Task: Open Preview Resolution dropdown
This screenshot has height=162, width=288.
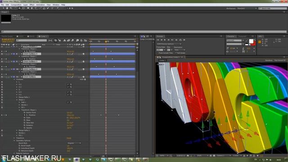Action: 180,50
